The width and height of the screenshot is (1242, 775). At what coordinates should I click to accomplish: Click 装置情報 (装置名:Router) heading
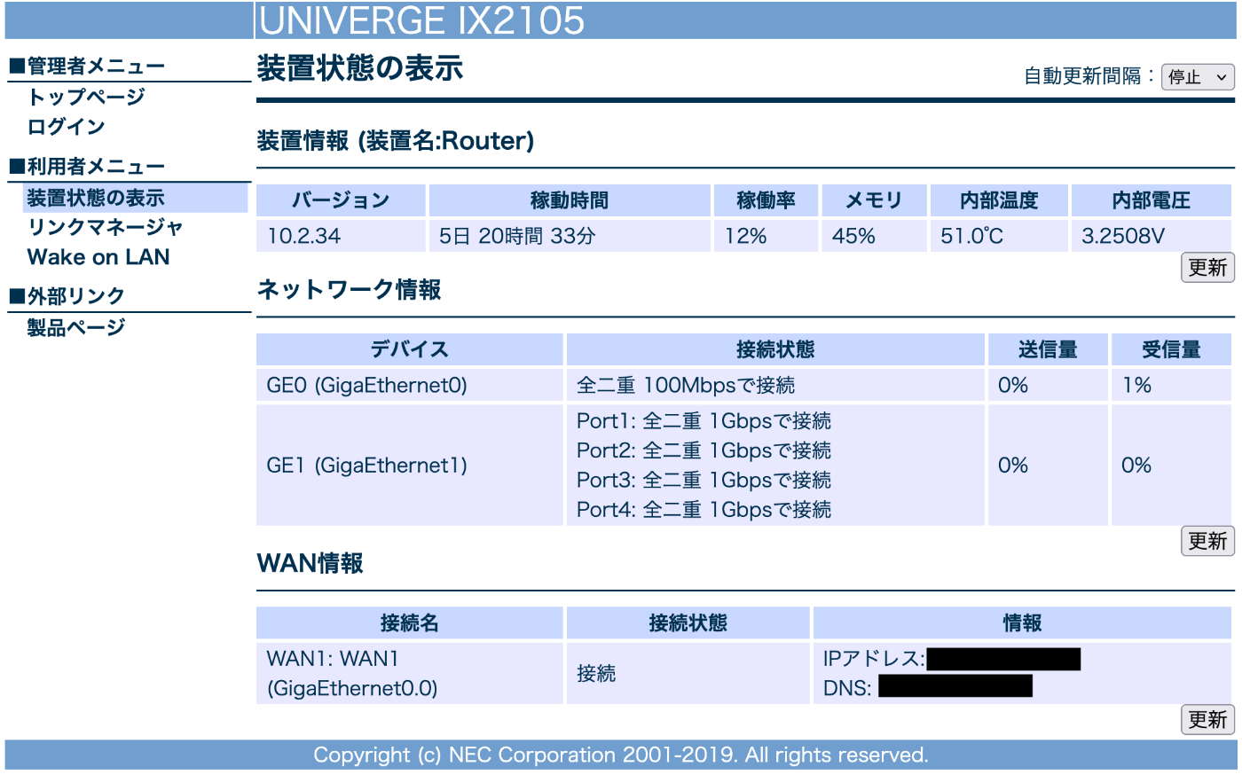pyautogui.click(x=396, y=141)
